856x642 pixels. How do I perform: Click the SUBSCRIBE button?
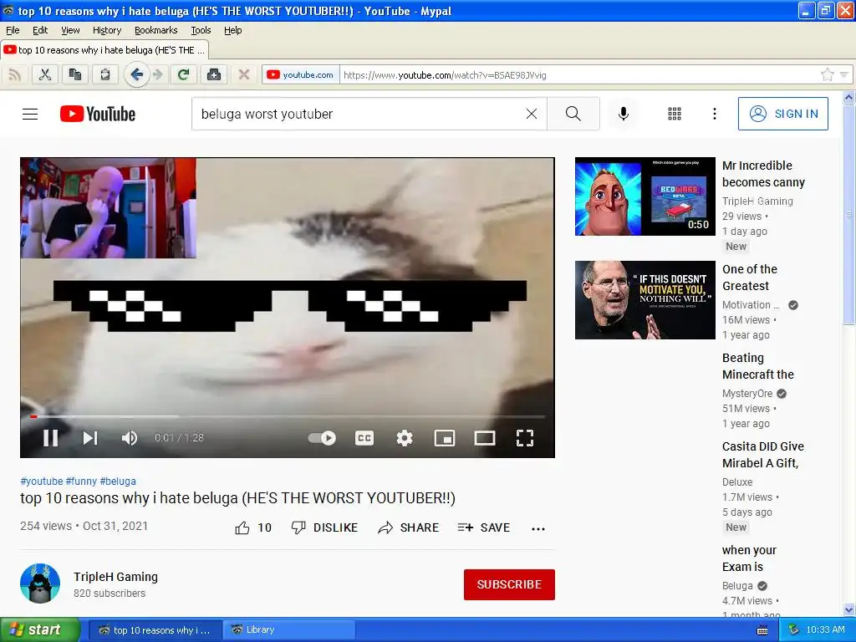click(509, 584)
